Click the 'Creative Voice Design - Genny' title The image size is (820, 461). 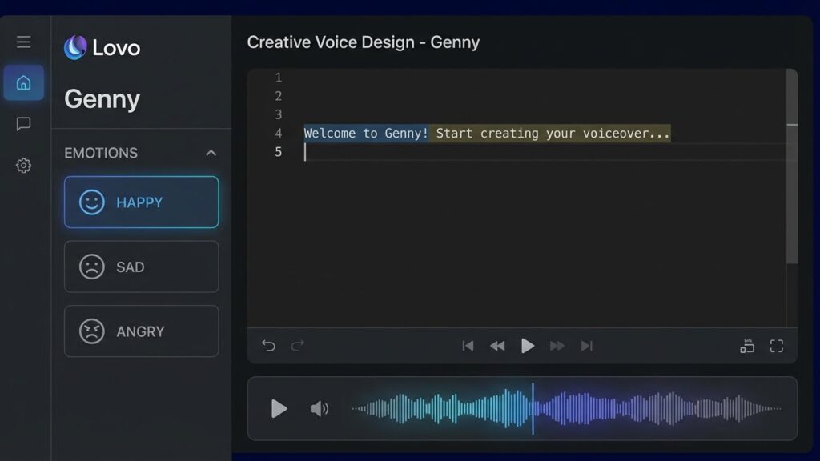click(x=363, y=42)
